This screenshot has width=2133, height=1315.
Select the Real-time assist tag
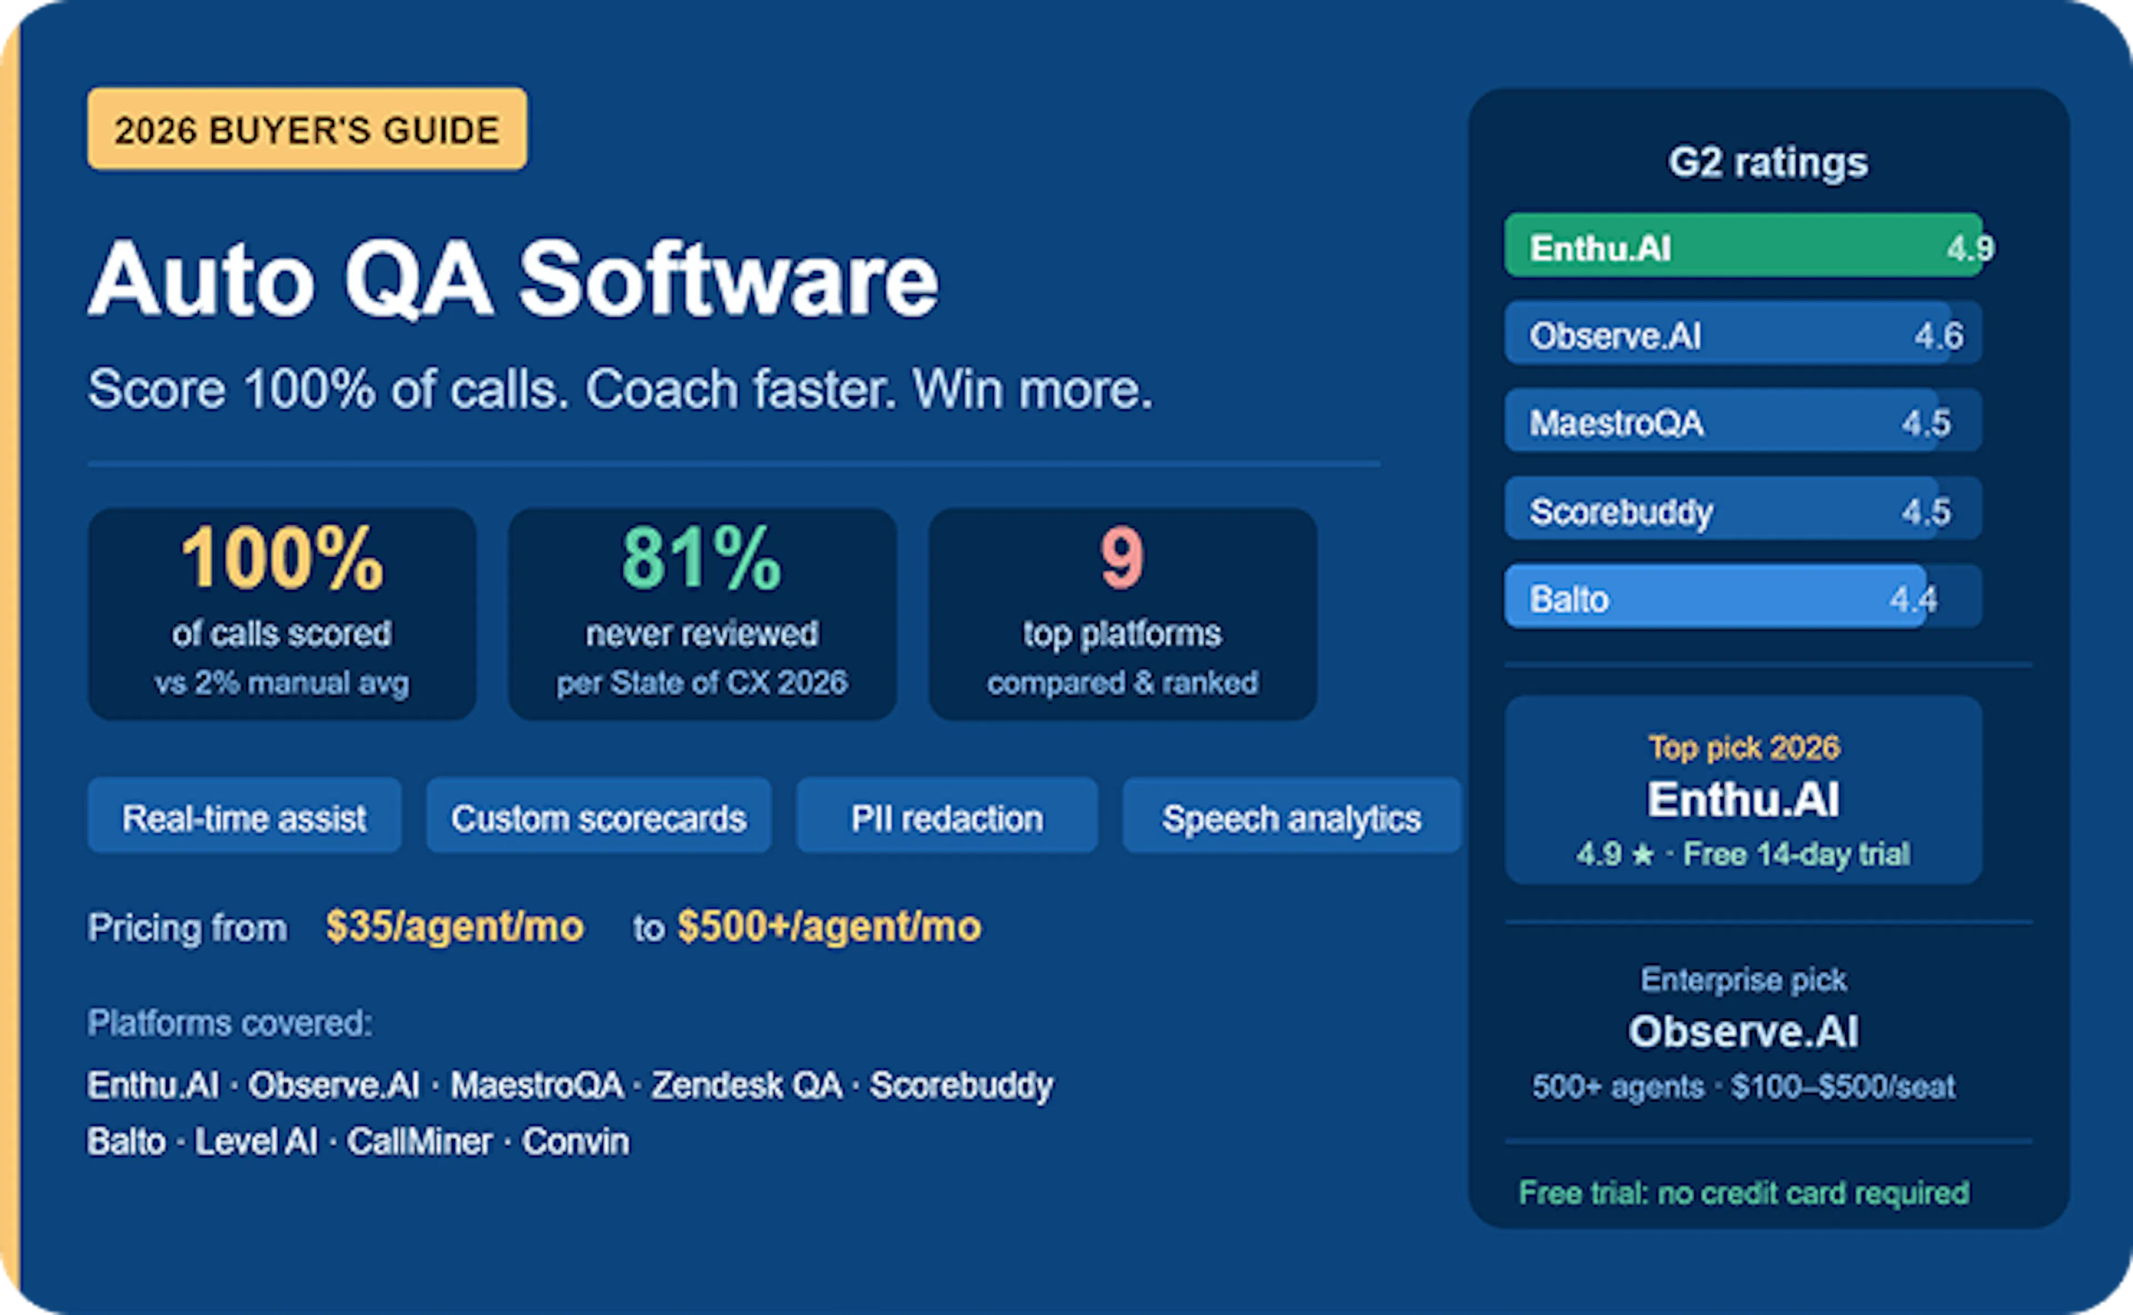(244, 816)
